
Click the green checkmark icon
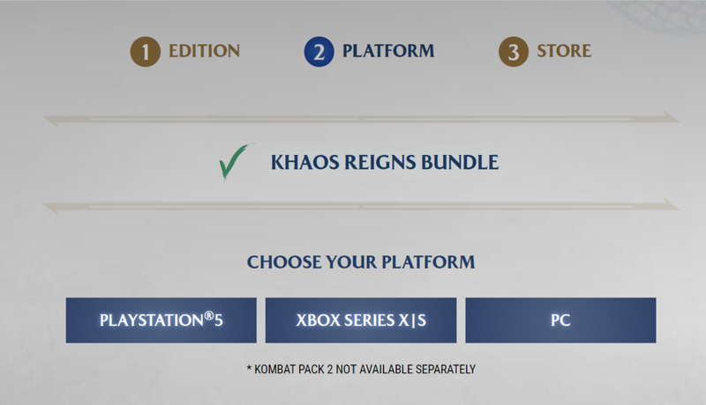234,163
